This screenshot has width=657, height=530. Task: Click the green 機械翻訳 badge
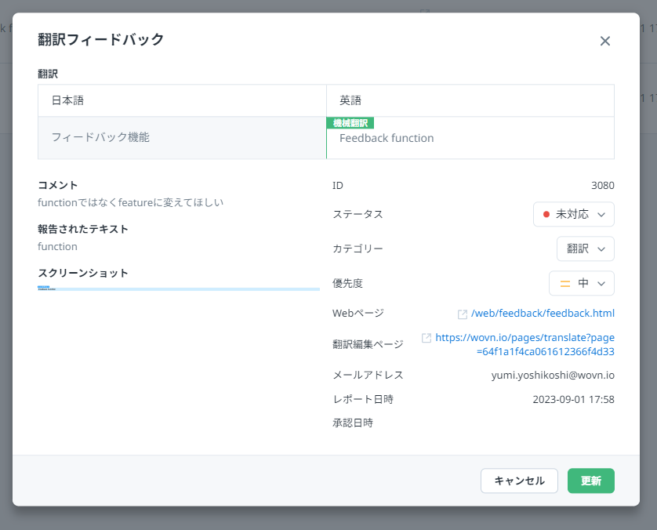[350, 123]
